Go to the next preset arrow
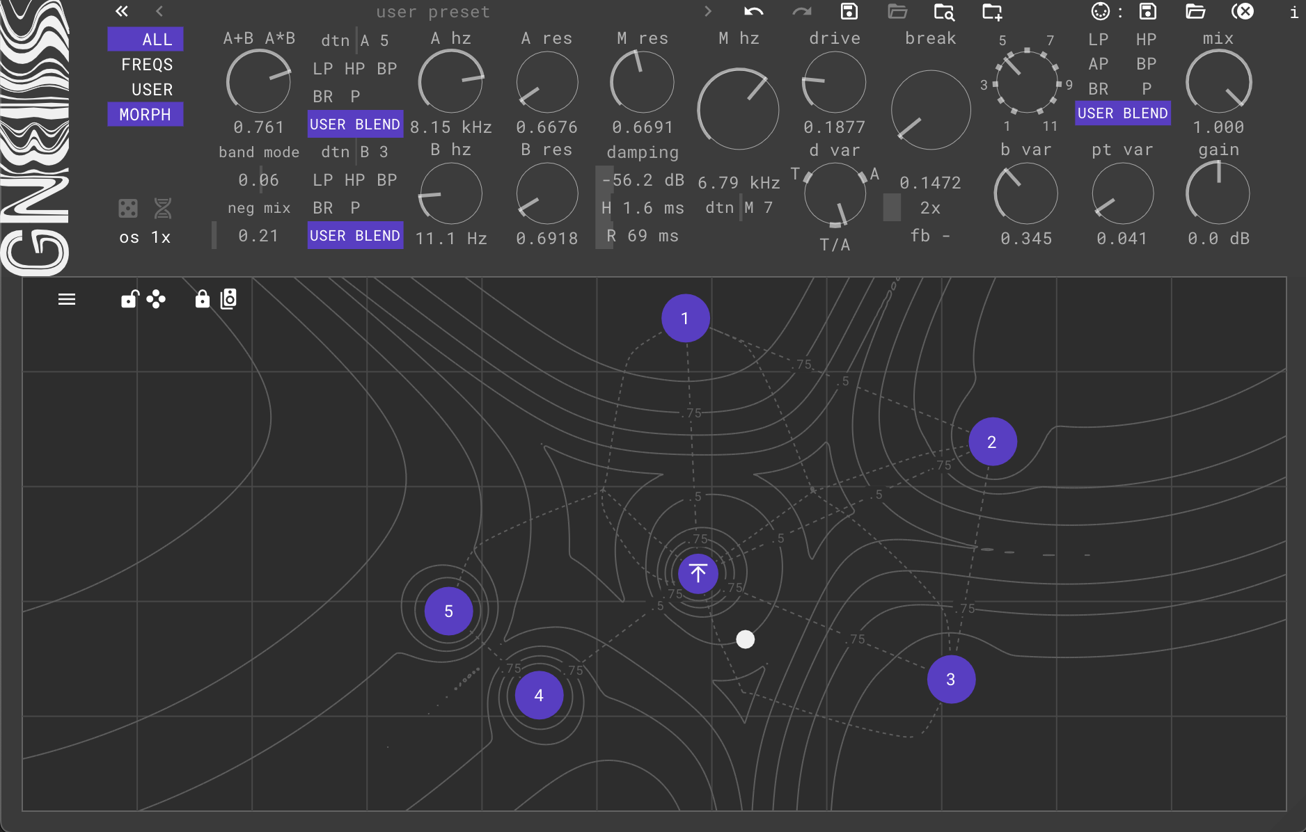 click(x=708, y=11)
